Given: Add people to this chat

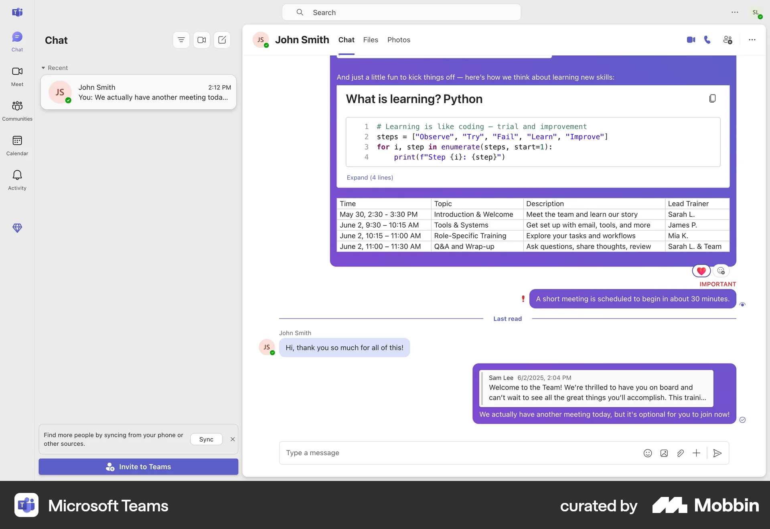Looking at the screenshot, I should click(728, 40).
